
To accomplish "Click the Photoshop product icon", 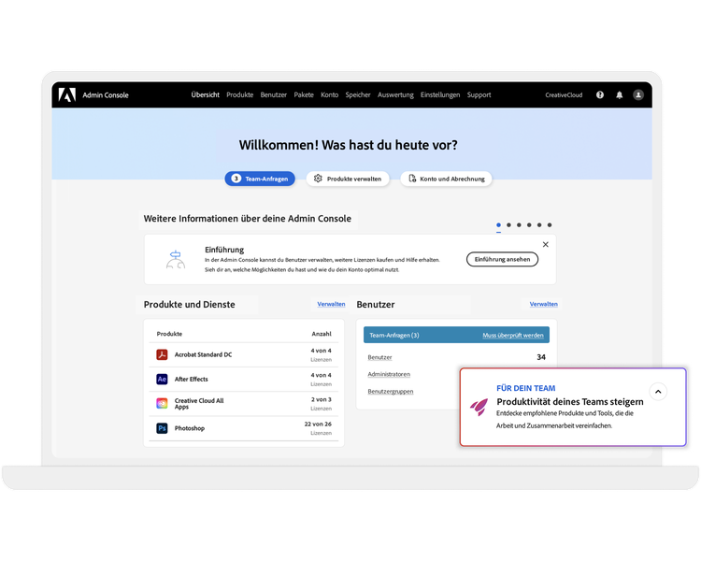I will [x=162, y=428].
